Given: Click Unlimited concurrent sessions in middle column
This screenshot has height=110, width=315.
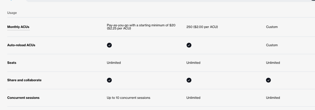Looking at the screenshot, I should pos(193,98).
